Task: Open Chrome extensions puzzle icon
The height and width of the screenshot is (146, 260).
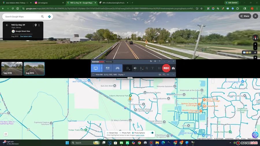Action: tap(237, 8)
